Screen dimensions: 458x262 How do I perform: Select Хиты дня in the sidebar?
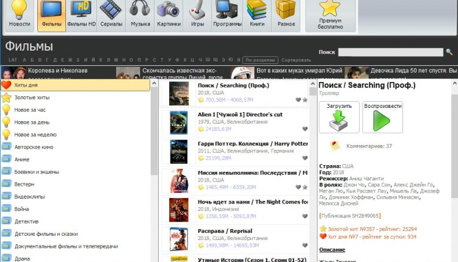pos(75,85)
